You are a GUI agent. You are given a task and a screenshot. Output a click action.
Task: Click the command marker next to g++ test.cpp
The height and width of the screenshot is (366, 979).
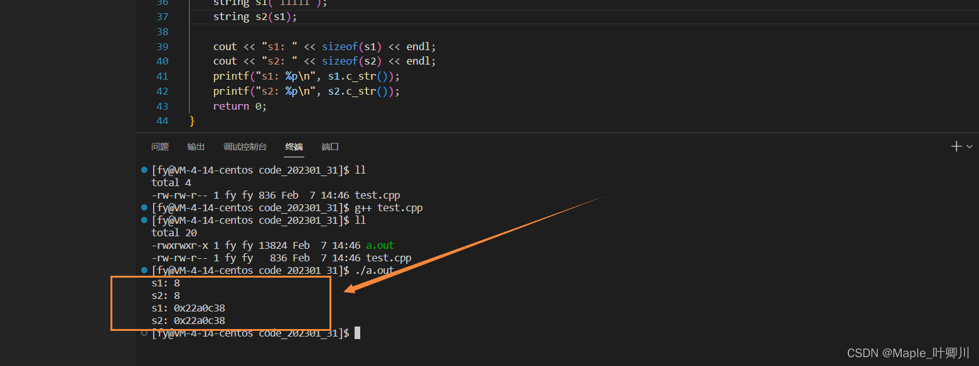(x=144, y=207)
